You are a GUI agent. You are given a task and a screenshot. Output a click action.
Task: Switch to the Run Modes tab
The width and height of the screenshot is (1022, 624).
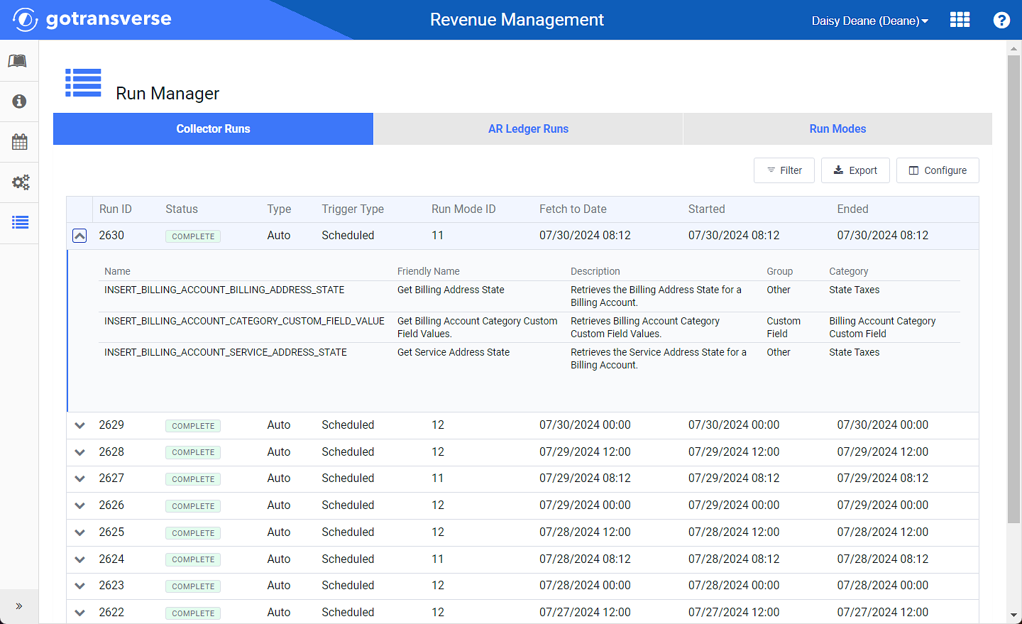click(837, 128)
